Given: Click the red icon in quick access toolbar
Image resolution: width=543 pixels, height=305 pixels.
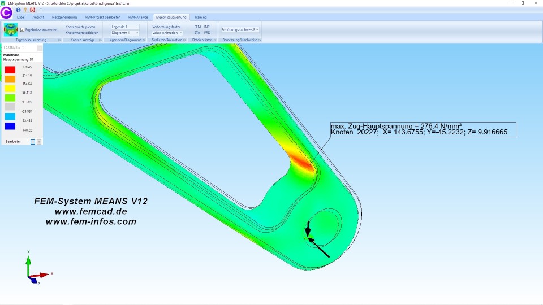Looking at the screenshot, I should [x=32, y=10].
